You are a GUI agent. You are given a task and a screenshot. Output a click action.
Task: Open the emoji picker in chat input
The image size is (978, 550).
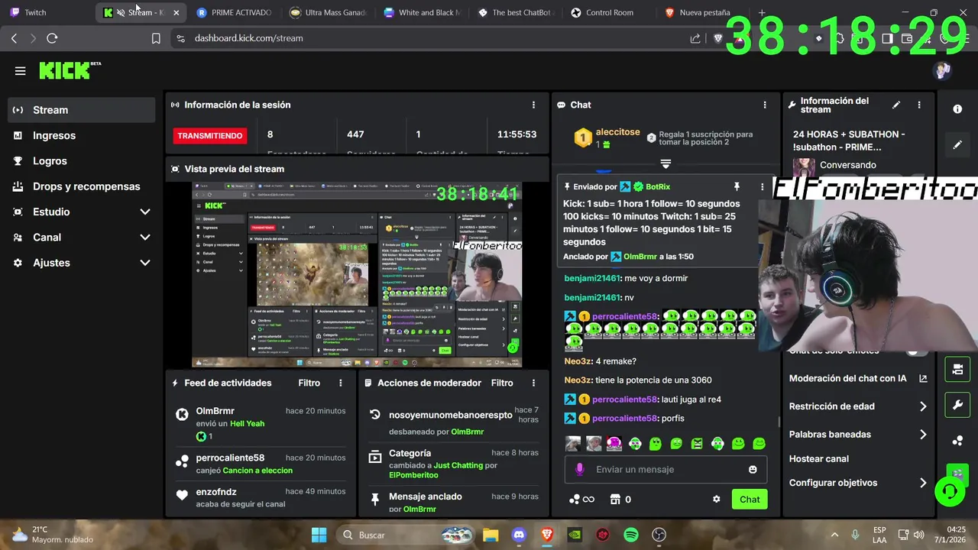coord(753,469)
